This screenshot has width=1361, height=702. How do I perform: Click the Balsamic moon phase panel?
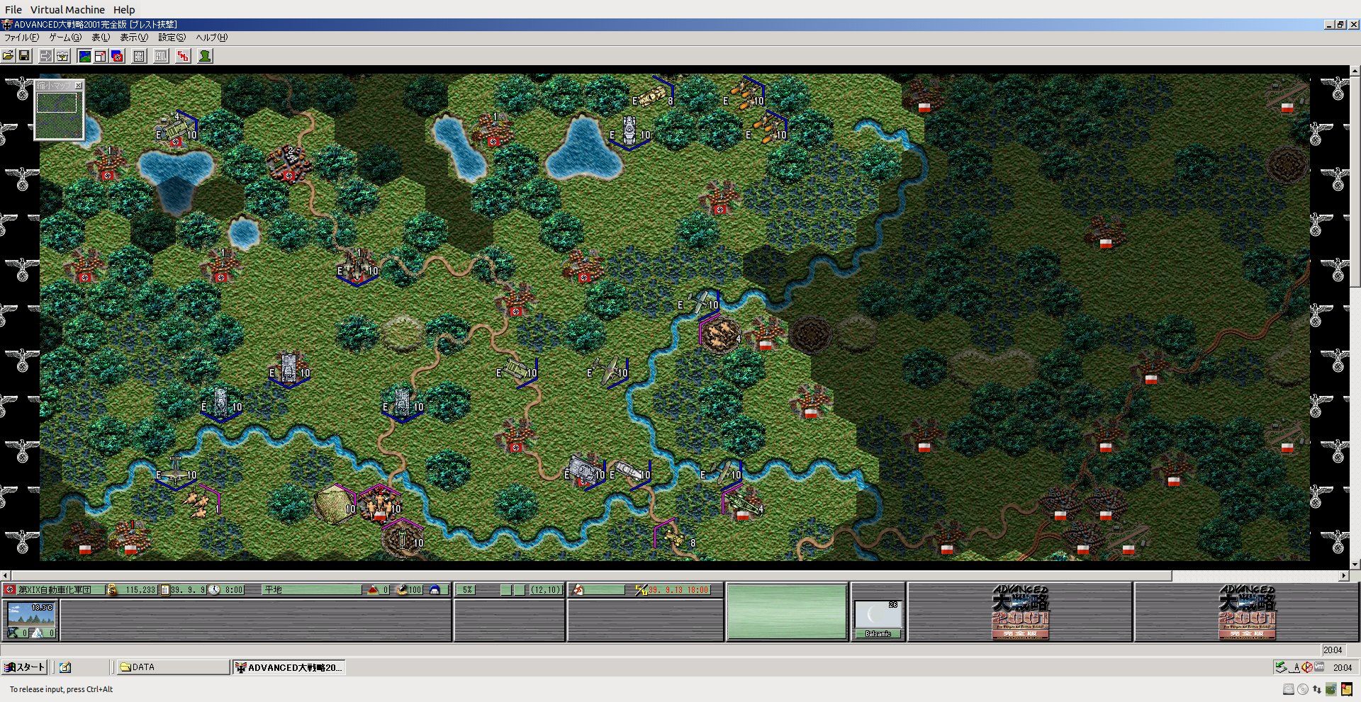(x=878, y=618)
